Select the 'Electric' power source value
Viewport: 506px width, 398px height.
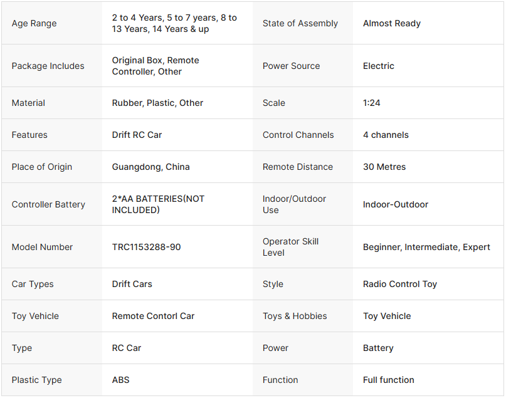[379, 66]
